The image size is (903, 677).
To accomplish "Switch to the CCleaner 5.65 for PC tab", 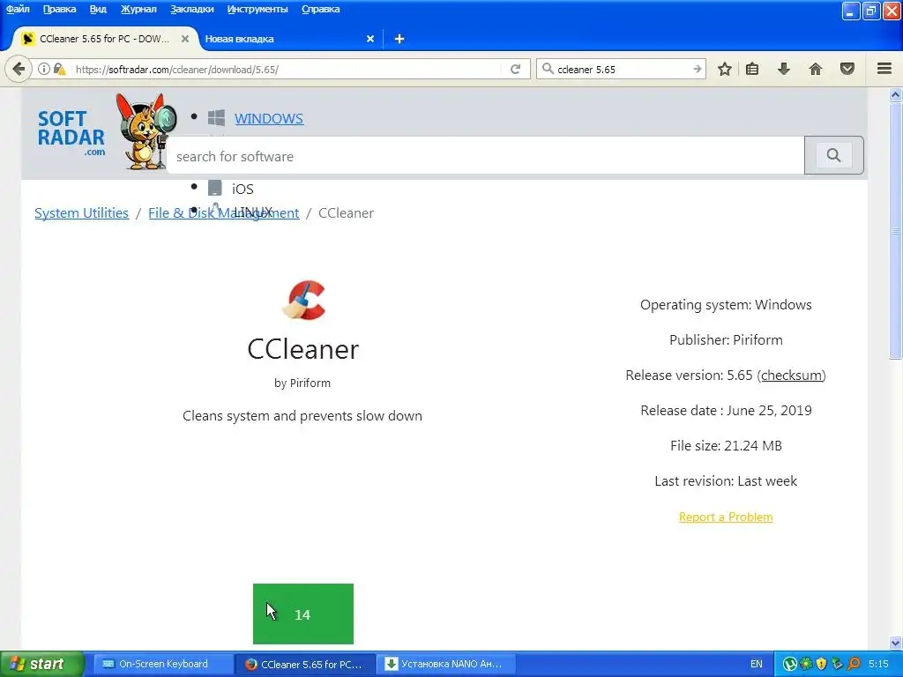I will [106, 39].
